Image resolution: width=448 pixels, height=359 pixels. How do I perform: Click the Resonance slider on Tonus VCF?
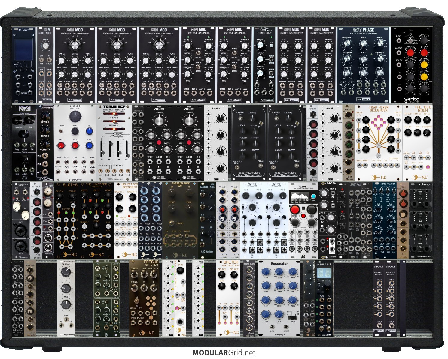[x=114, y=129]
